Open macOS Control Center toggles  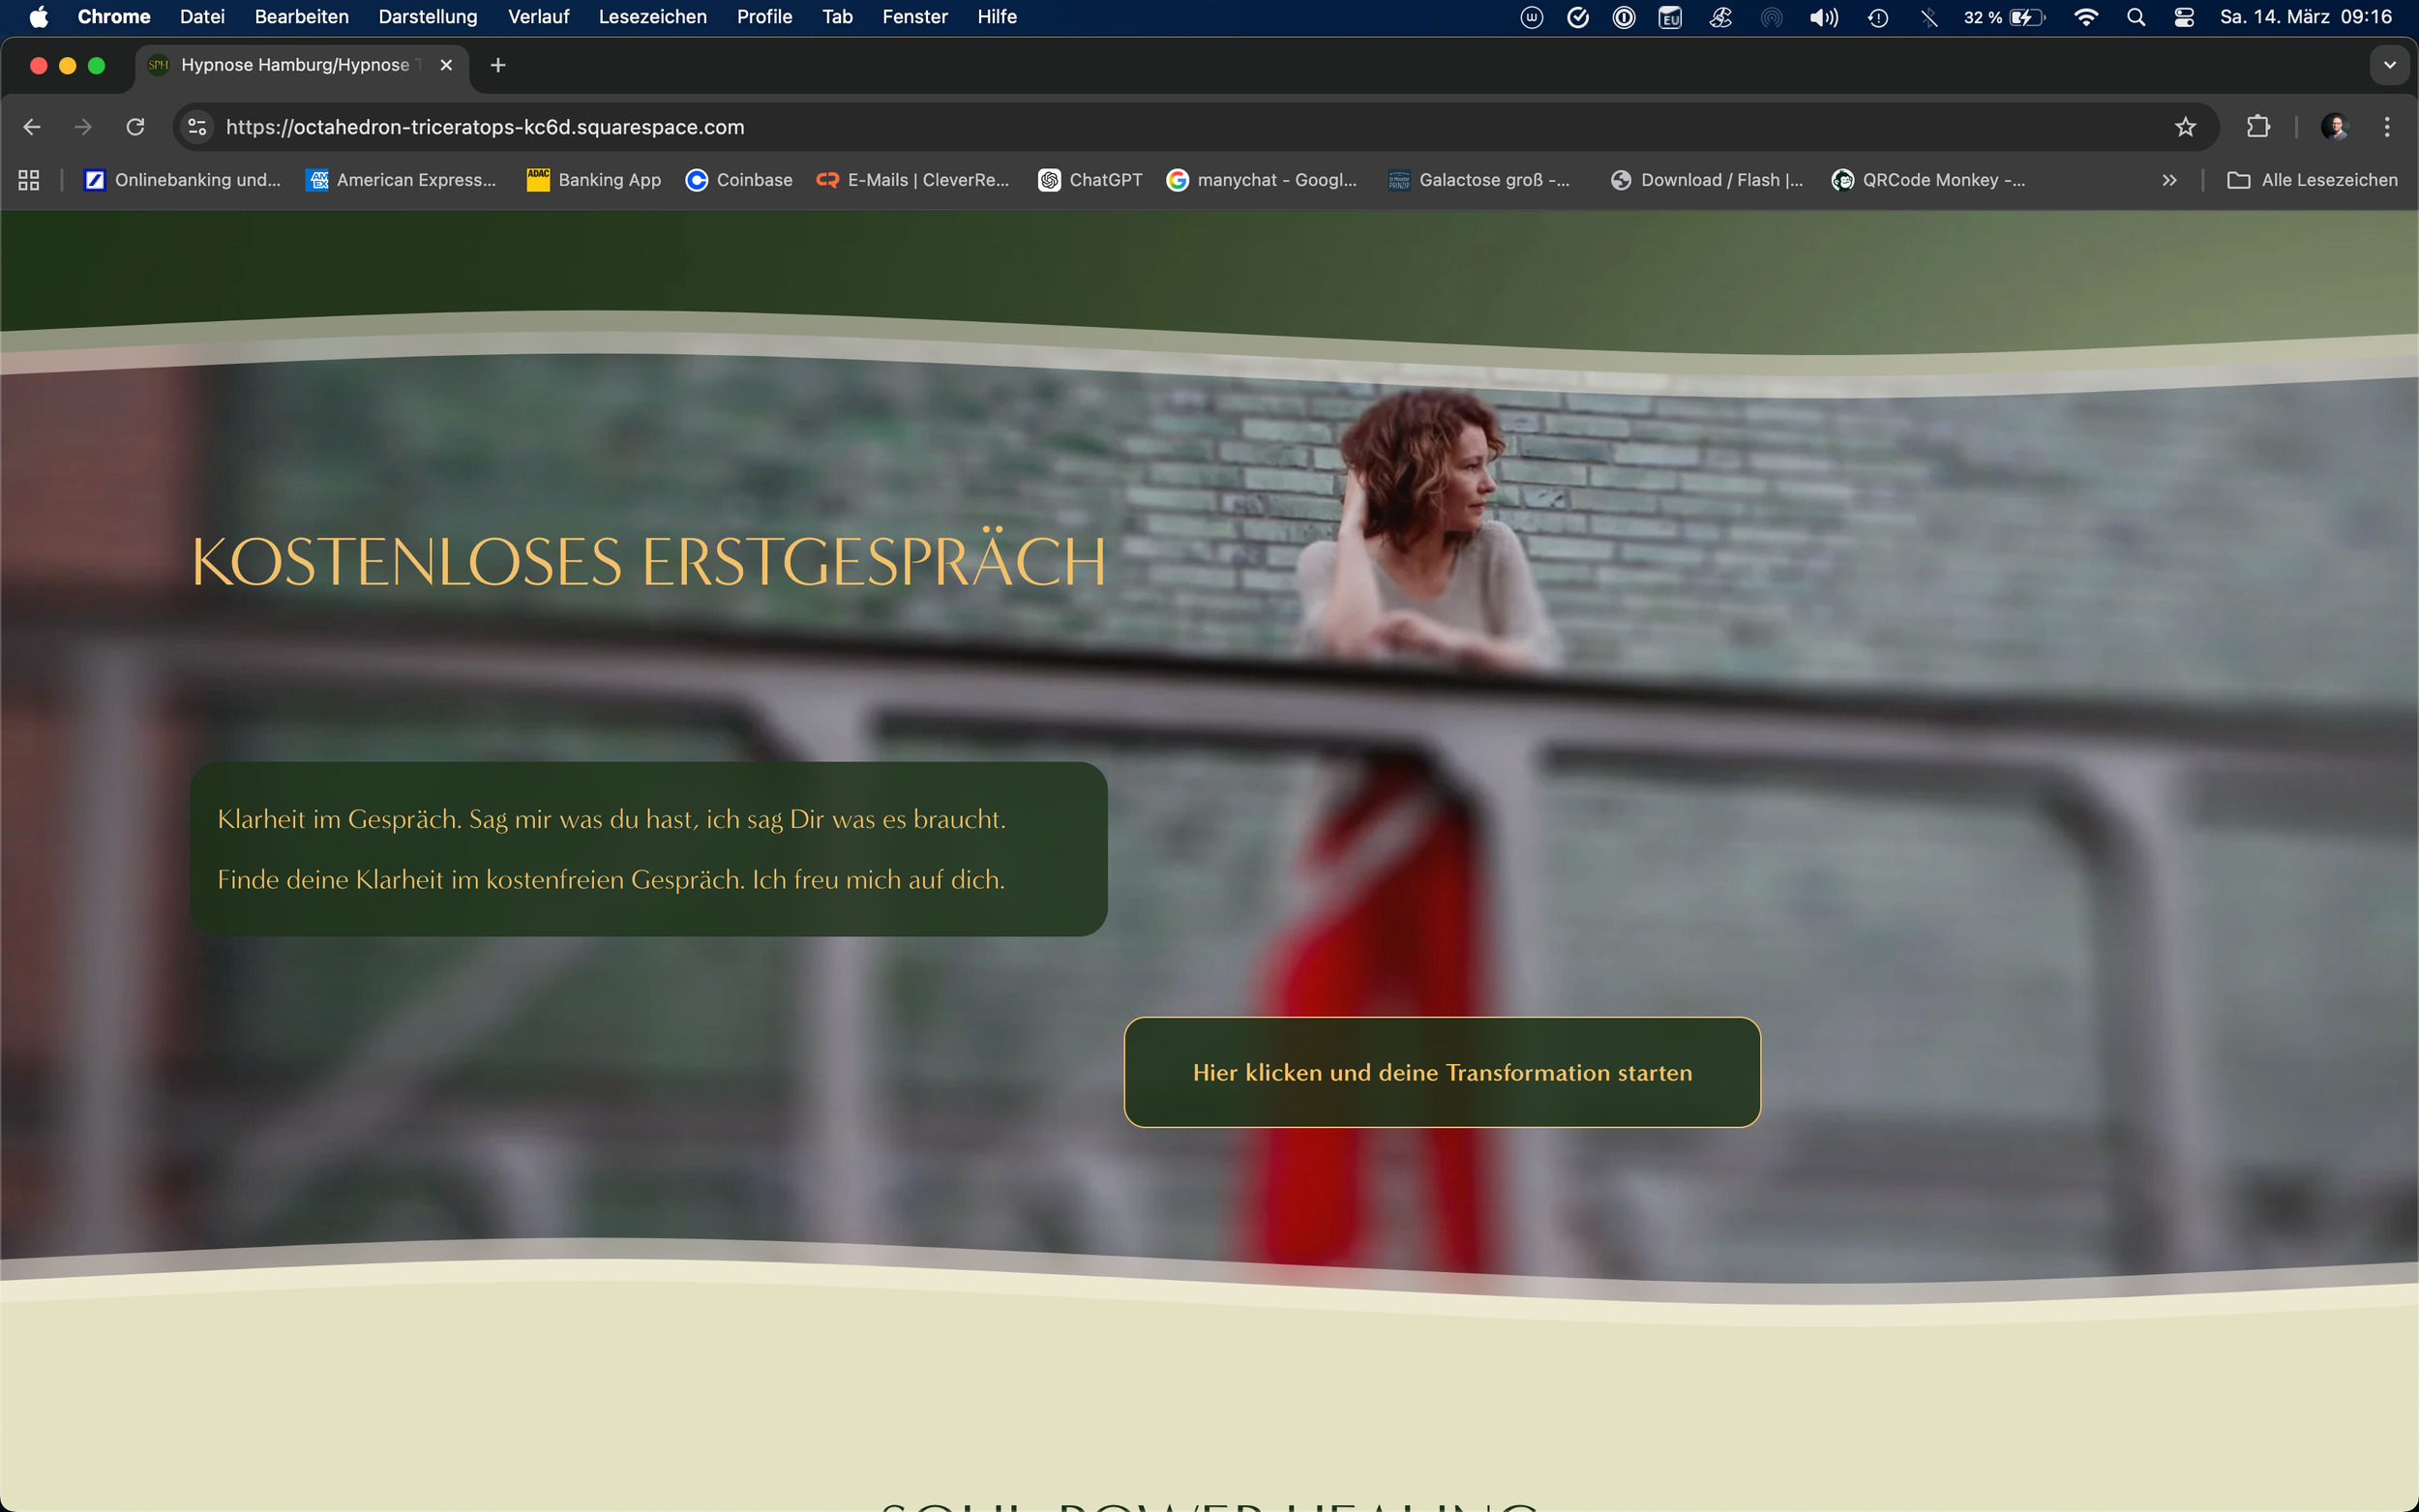[2184, 17]
